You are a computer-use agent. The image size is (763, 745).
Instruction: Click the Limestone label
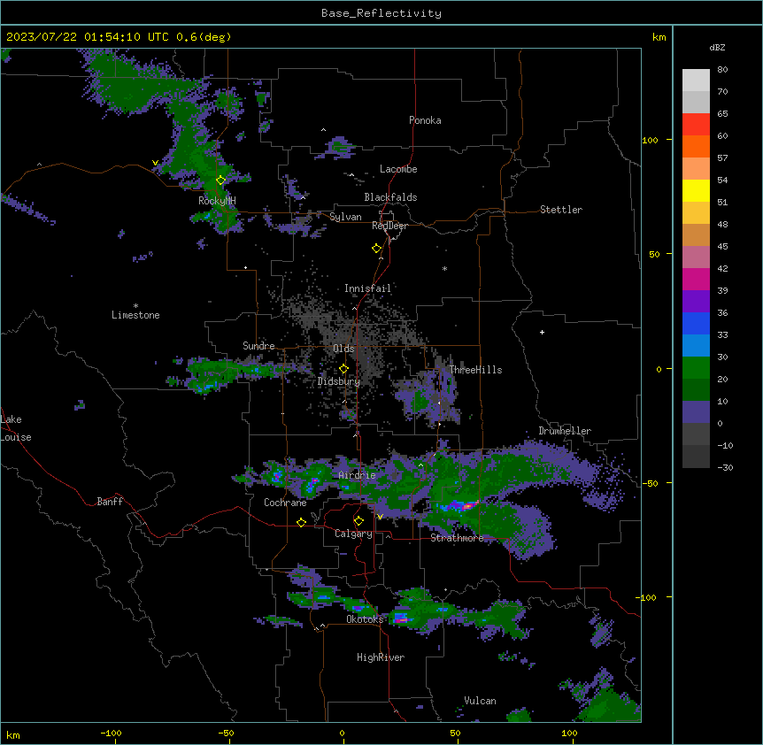coord(135,315)
